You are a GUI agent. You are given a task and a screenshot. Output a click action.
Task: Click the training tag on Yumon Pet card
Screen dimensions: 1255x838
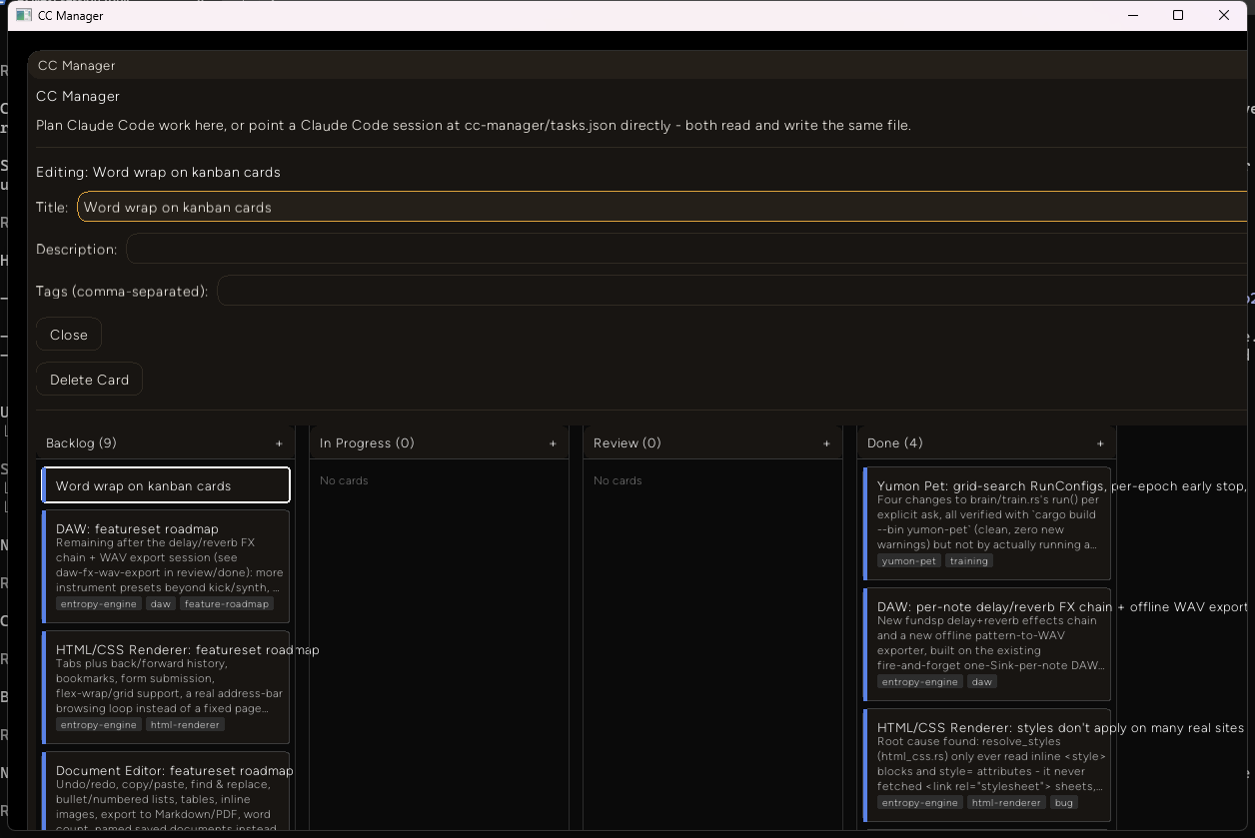coord(969,561)
